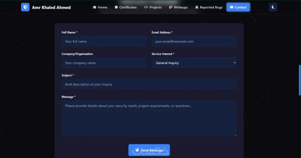Image resolution: width=301 pixels, height=158 pixels.
Task: Click the page vertical scrollbar thumb
Action: [x=299, y=80]
